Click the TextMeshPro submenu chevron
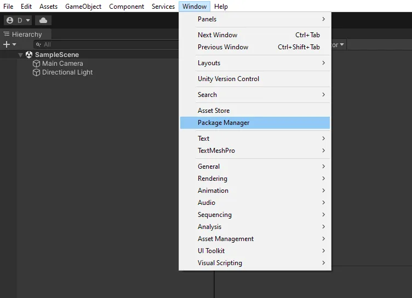This screenshot has width=412, height=298. [323, 151]
